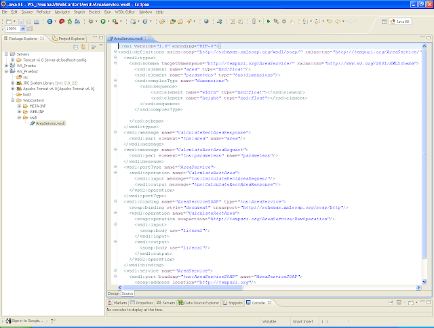Expand the WS_Prueba project node
434x328 pixels.
[x=6, y=66]
